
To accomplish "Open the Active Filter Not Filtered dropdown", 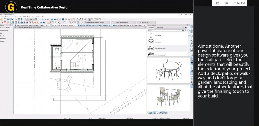I will coord(169,28).
